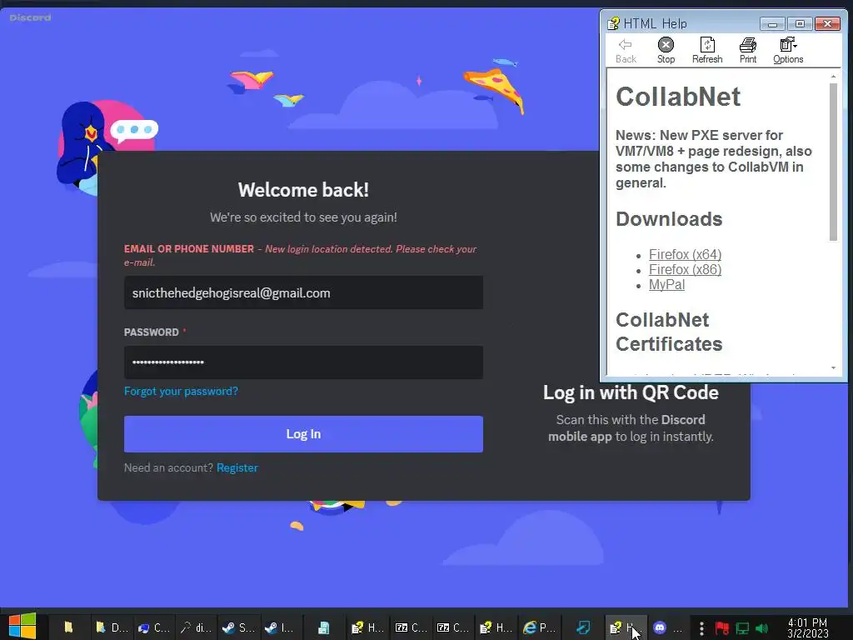The width and height of the screenshot is (853, 640).
Task: Click the Discord logo at top left
Action: [x=31, y=17]
